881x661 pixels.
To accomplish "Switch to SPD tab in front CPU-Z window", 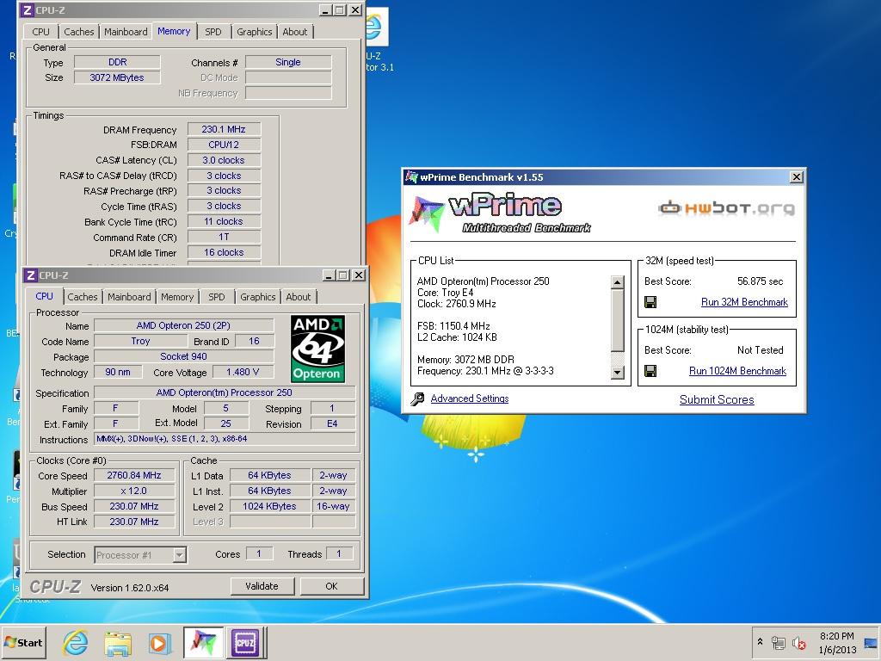I will [x=216, y=297].
